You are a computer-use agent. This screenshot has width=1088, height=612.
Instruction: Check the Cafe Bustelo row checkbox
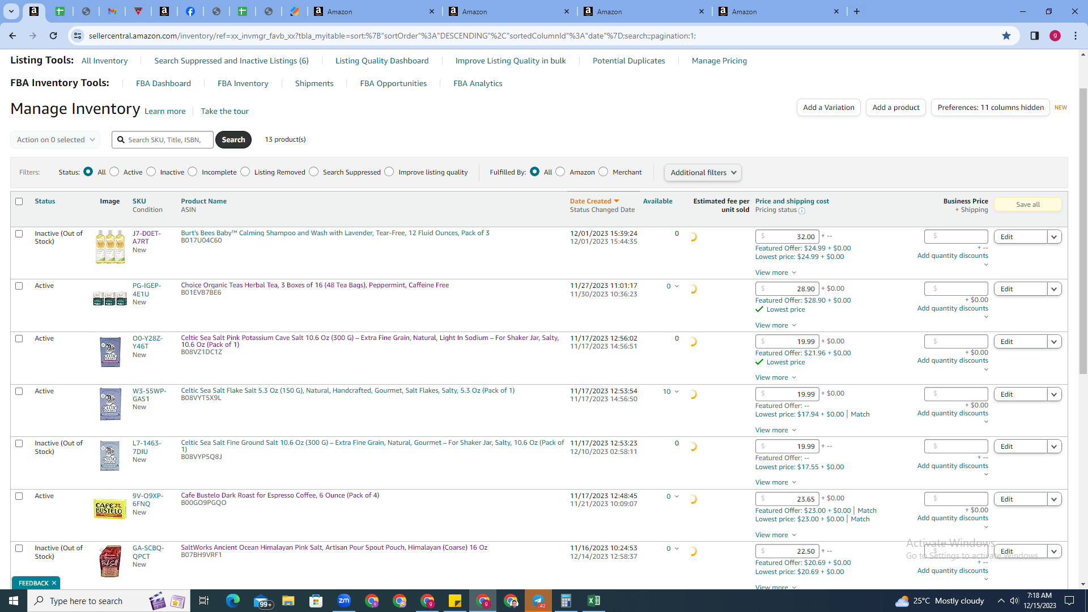(19, 496)
